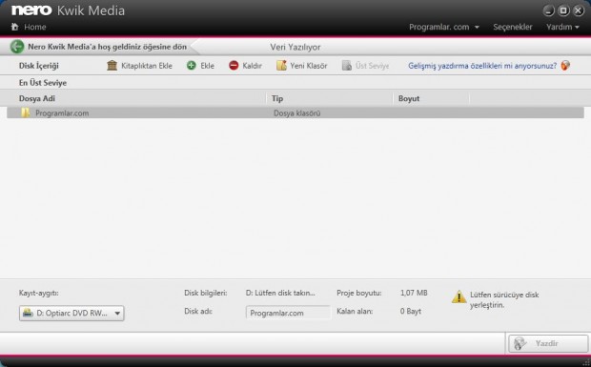591x367 pixels.
Task: Click the Home icon in header
Action: 14,27
